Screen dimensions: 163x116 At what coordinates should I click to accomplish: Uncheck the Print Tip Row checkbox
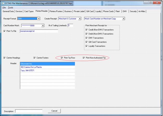(62, 58)
